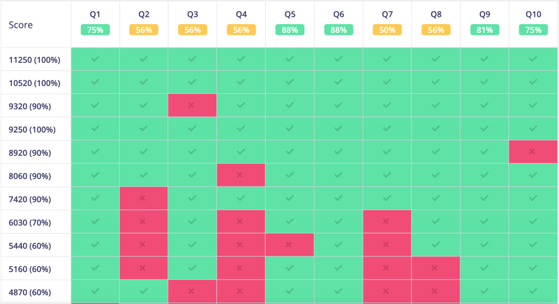Click the checkmark in Q1 row 11250
The image size is (559, 304).
point(95,59)
